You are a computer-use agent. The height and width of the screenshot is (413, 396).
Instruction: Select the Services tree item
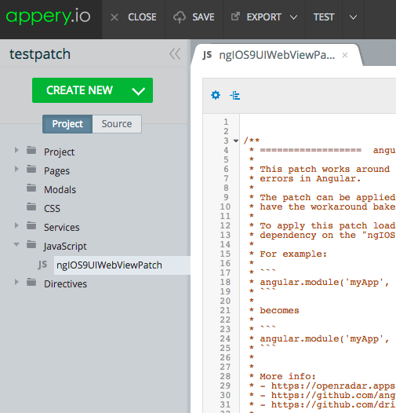point(62,228)
